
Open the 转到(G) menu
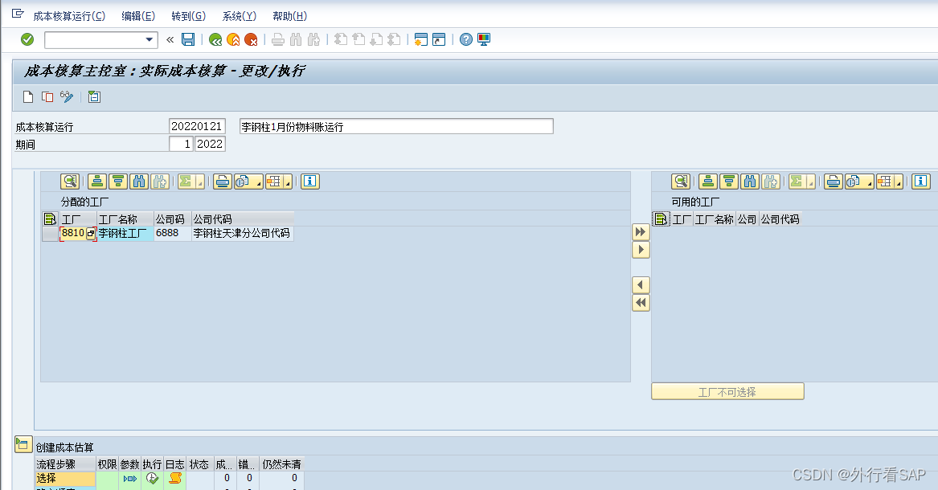click(188, 16)
